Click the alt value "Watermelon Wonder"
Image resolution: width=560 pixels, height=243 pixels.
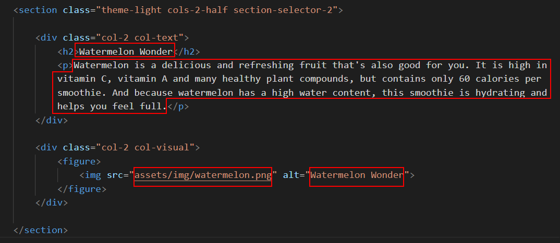(357, 175)
